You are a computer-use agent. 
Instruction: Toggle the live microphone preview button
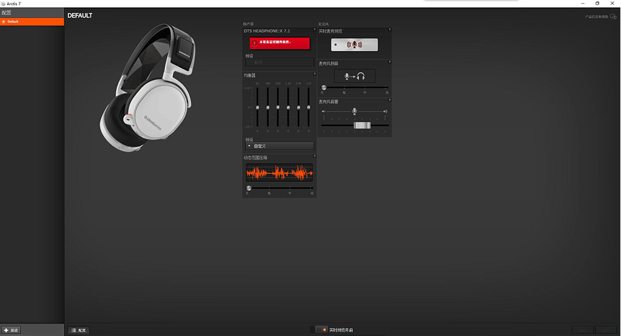(x=354, y=45)
